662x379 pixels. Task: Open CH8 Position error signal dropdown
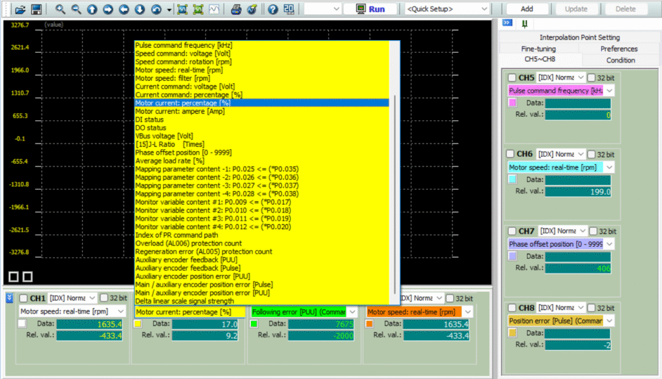608,320
